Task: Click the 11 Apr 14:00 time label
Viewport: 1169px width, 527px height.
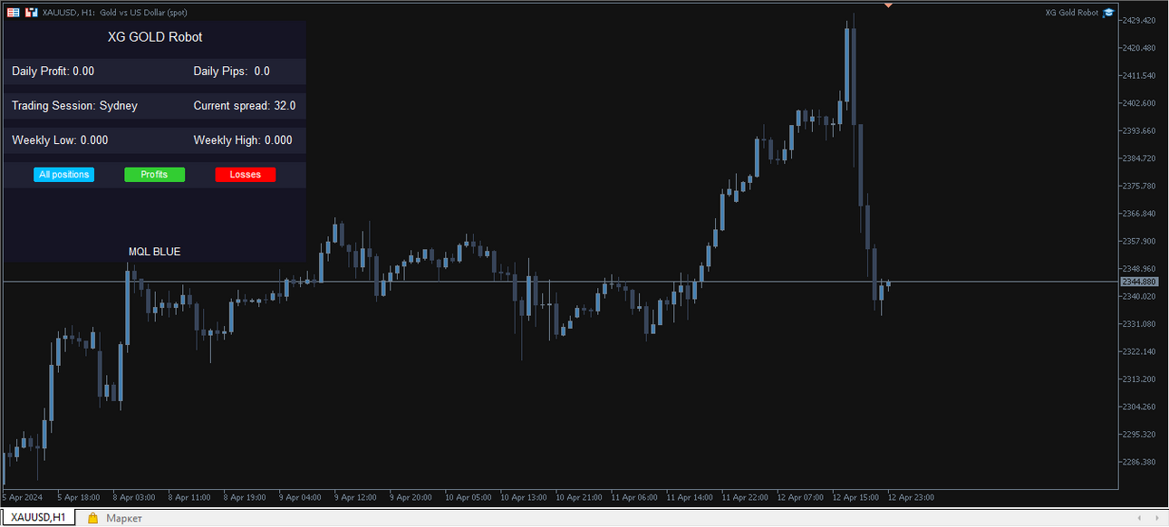Action: coord(690,497)
